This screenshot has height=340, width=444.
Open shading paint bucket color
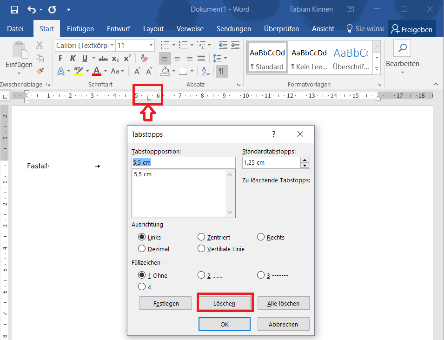166,71
